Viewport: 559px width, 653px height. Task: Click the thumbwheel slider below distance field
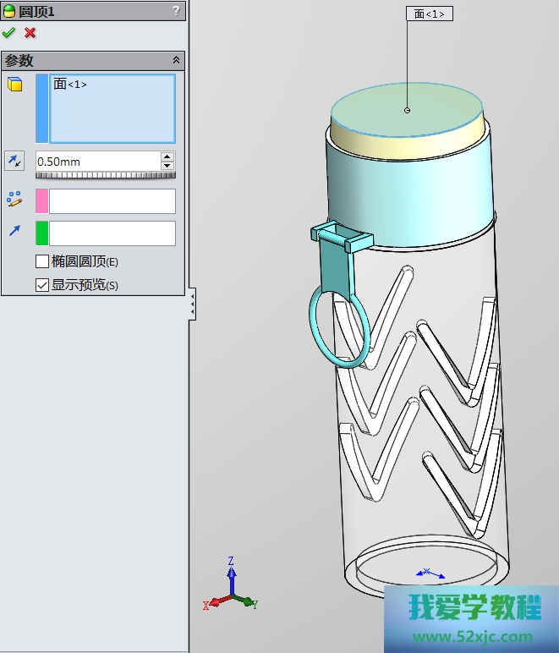pyautogui.click(x=105, y=175)
